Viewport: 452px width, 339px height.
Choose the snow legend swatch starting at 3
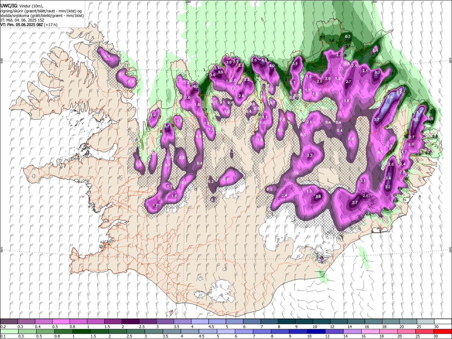point(165,322)
